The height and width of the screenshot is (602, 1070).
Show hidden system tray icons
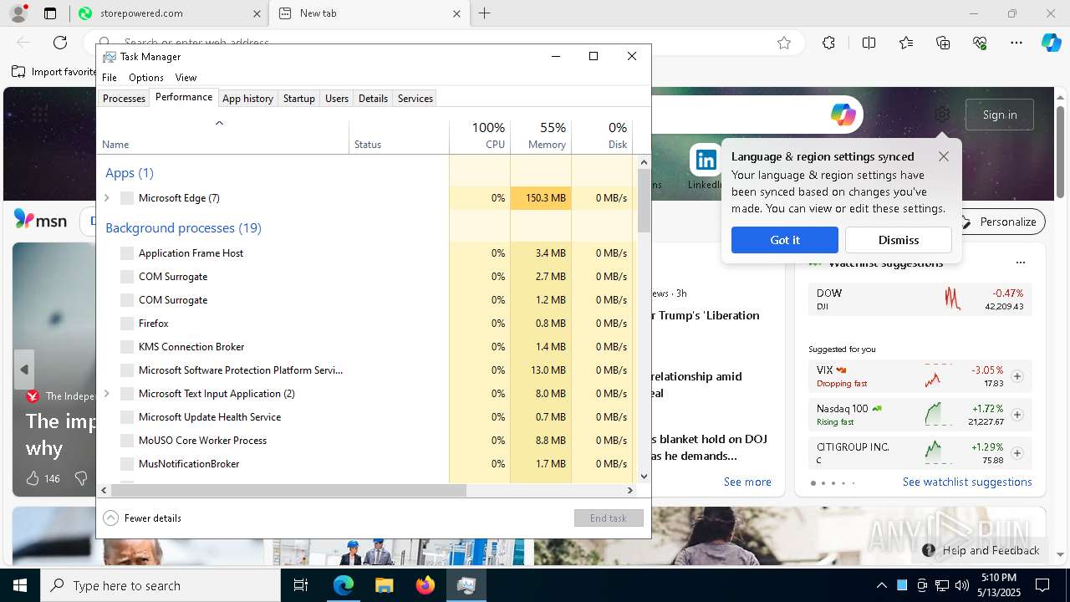coord(881,585)
